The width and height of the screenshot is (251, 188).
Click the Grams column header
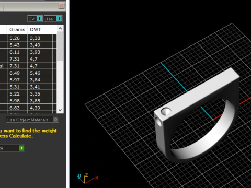click(x=17, y=30)
